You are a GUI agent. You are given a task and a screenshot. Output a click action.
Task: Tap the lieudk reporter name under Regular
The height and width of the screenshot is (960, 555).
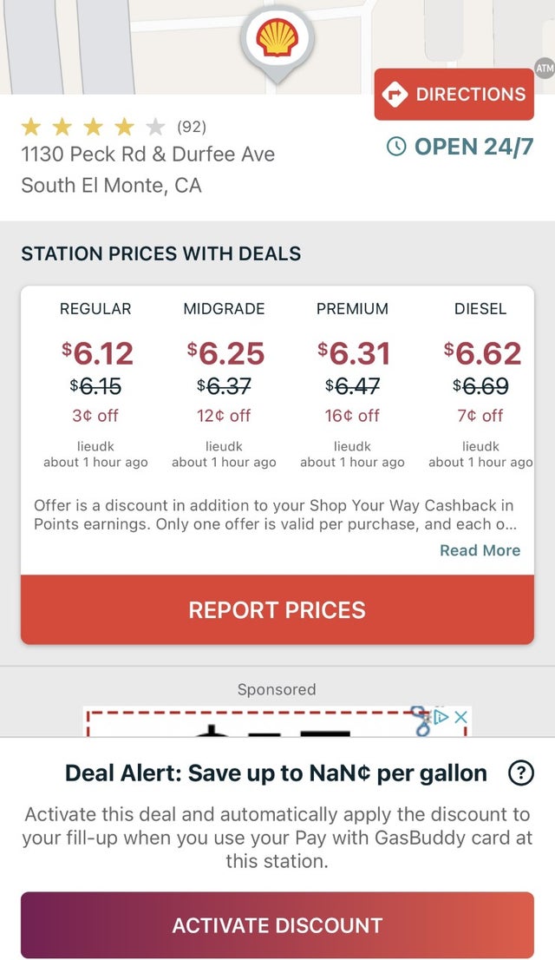(x=95, y=446)
